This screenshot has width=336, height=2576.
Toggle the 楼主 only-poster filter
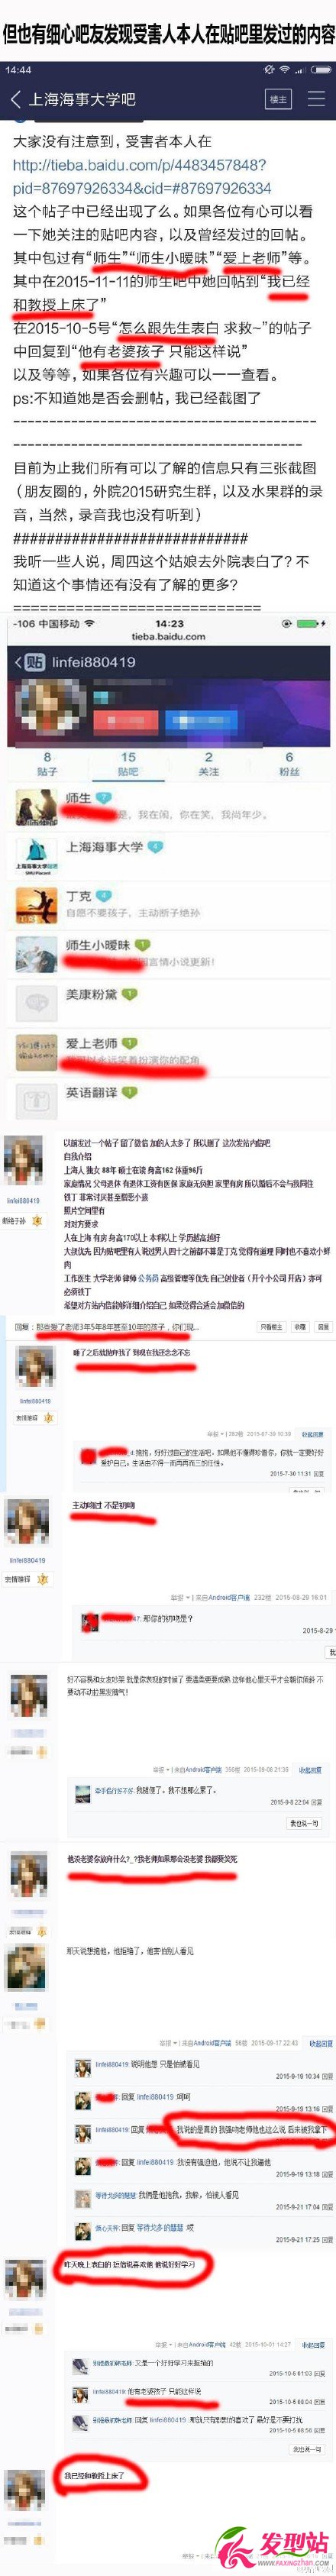[277, 99]
